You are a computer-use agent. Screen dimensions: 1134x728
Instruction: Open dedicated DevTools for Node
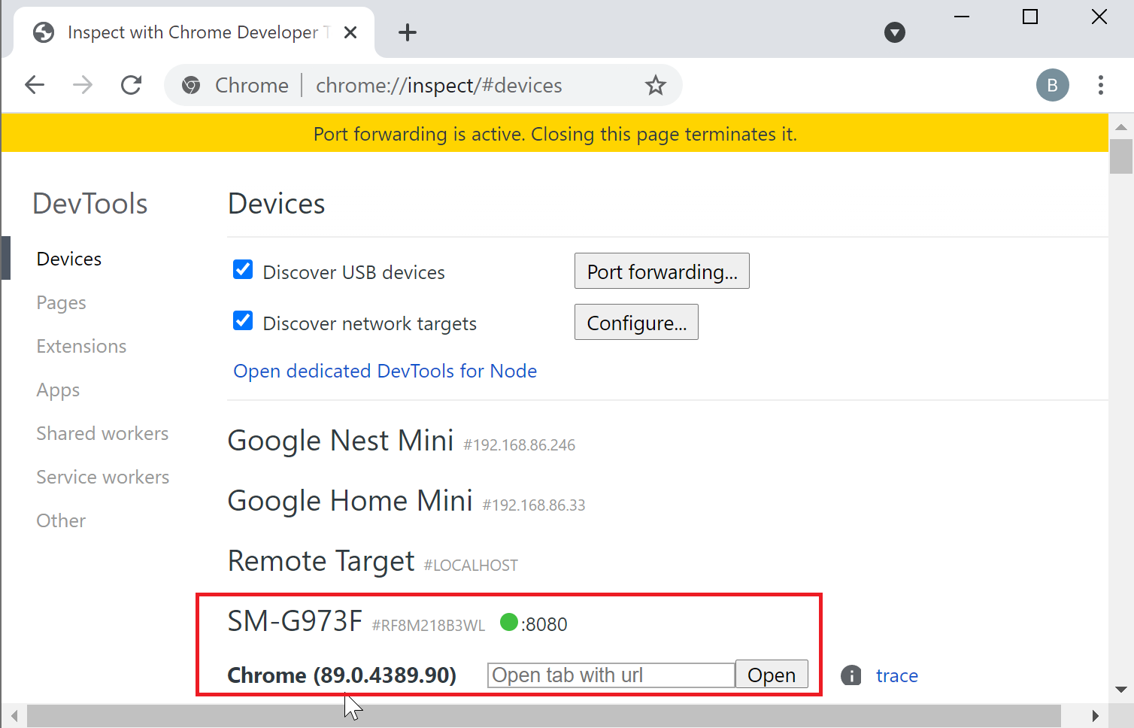point(385,370)
